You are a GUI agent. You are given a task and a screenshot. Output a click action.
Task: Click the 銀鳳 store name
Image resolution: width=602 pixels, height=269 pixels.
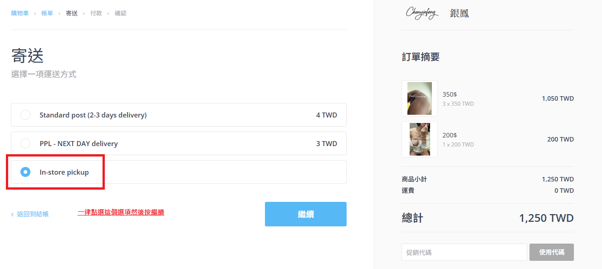(x=460, y=13)
